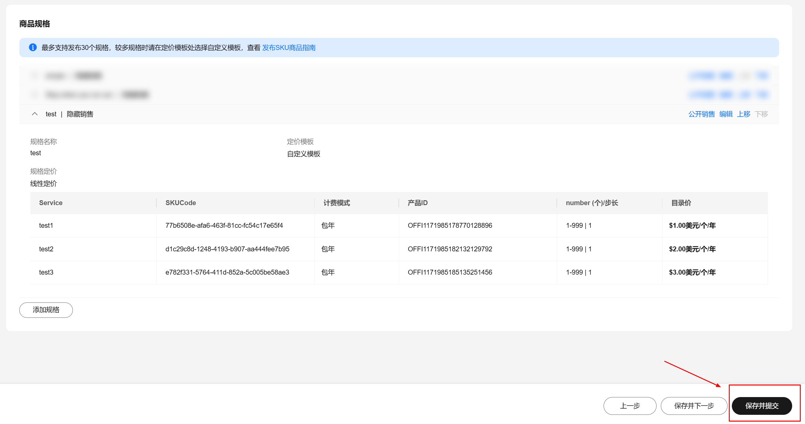
Task: Click the 保存并下一步 button
Action: point(694,406)
